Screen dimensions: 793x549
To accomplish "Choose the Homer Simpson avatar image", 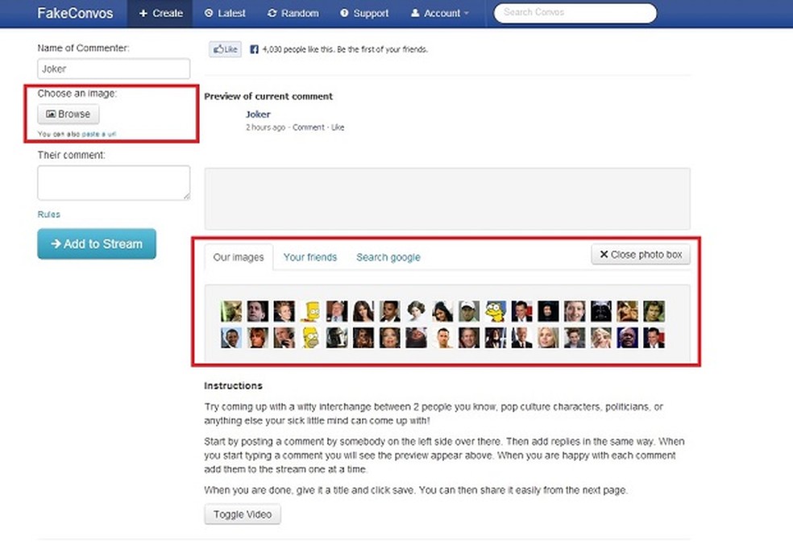I will tap(310, 338).
